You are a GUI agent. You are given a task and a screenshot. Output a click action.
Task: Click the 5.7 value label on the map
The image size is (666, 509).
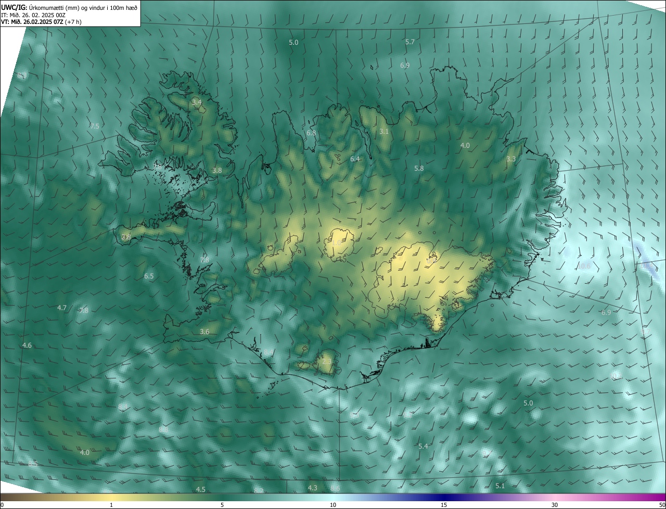click(410, 42)
